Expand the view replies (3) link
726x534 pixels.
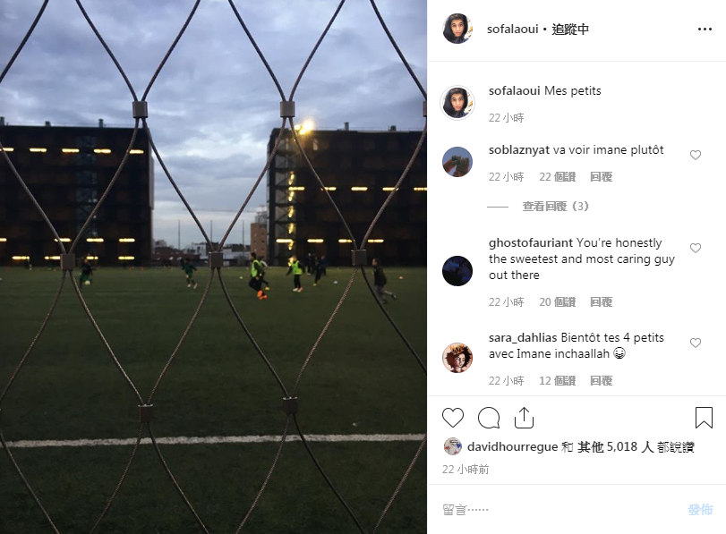tap(555, 206)
